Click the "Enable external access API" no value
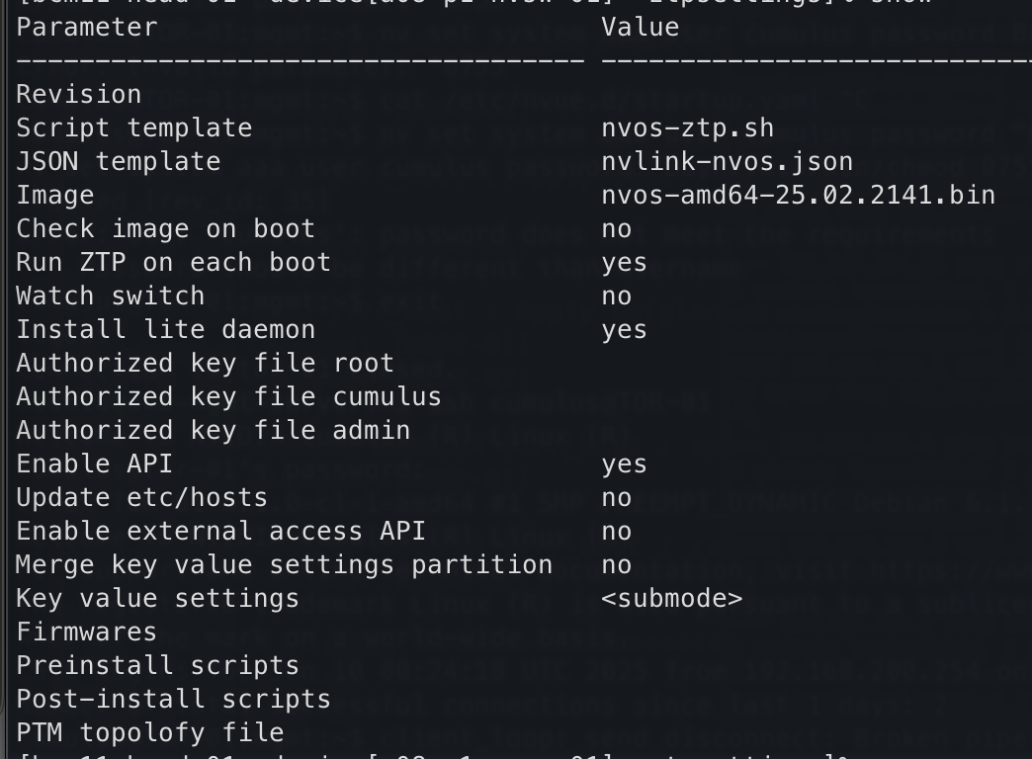This screenshot has height=759, width=1032. coord(616,532)
